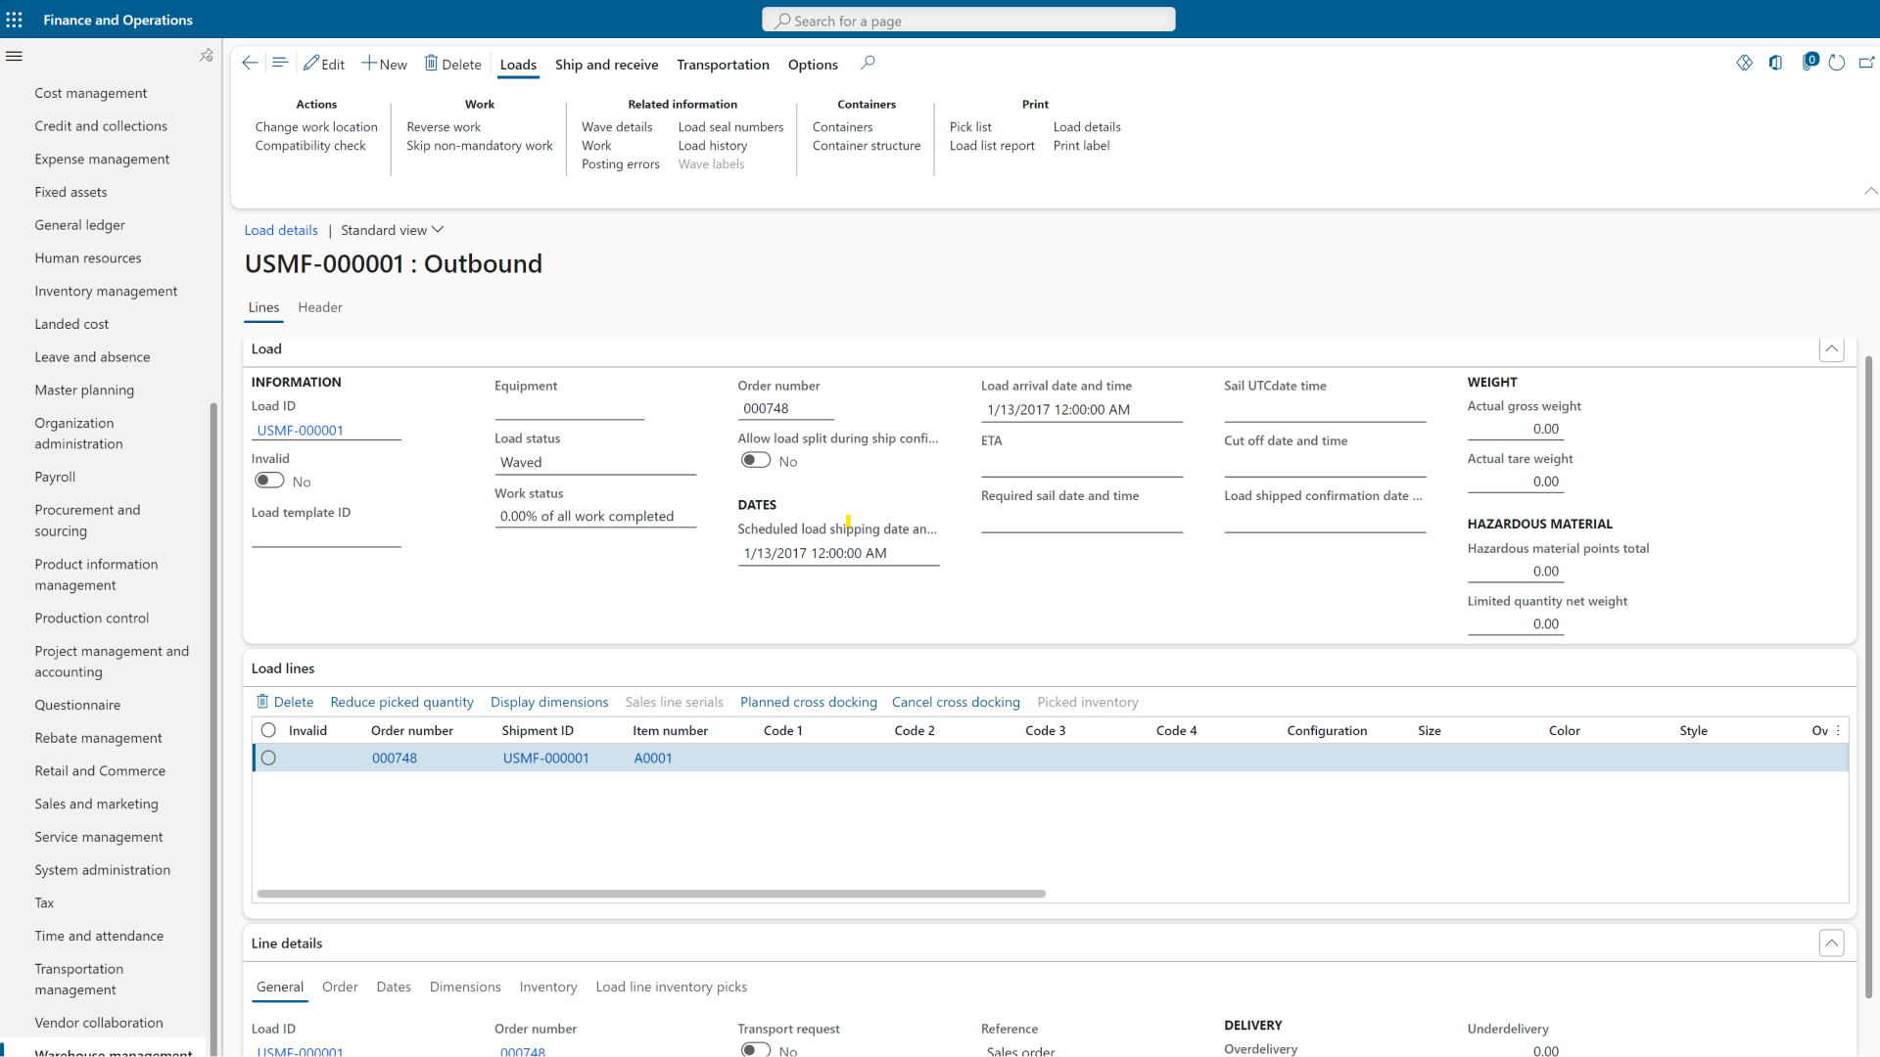Click the Power Apps icon
This screenshot has height=1057, width=1880.
[1746, 62]
